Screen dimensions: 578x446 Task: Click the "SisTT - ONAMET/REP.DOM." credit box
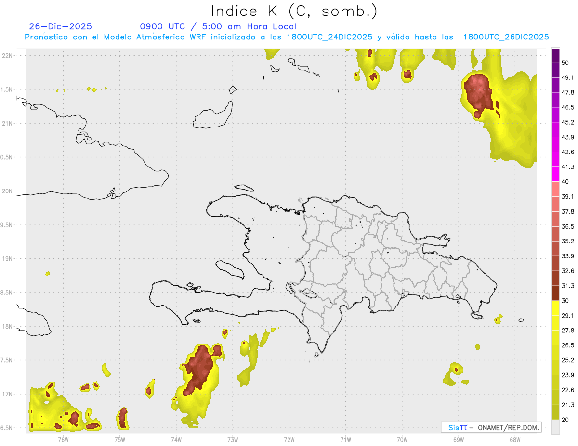click(x=491, y=427)
